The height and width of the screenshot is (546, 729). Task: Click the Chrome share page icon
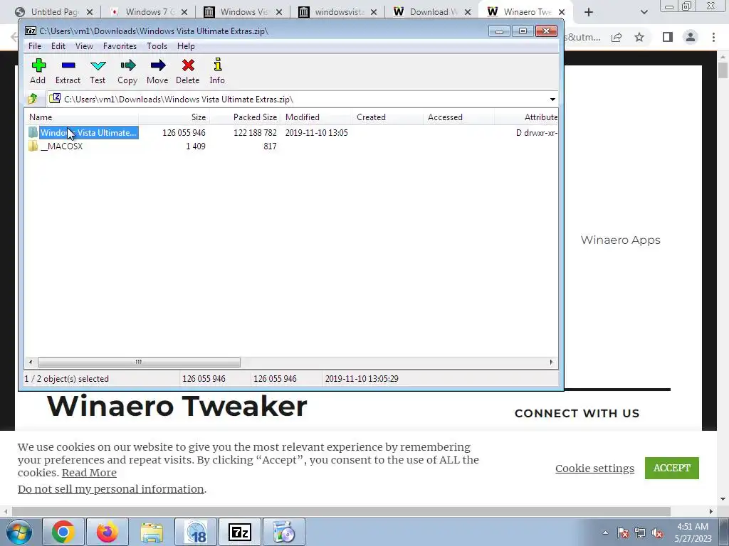coord(617,37)
